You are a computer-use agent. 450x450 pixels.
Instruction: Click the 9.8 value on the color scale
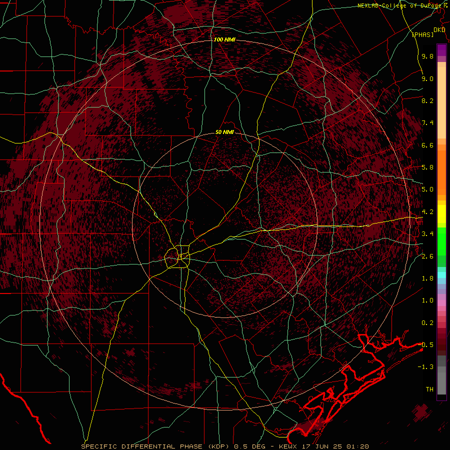tap(427, 56)
